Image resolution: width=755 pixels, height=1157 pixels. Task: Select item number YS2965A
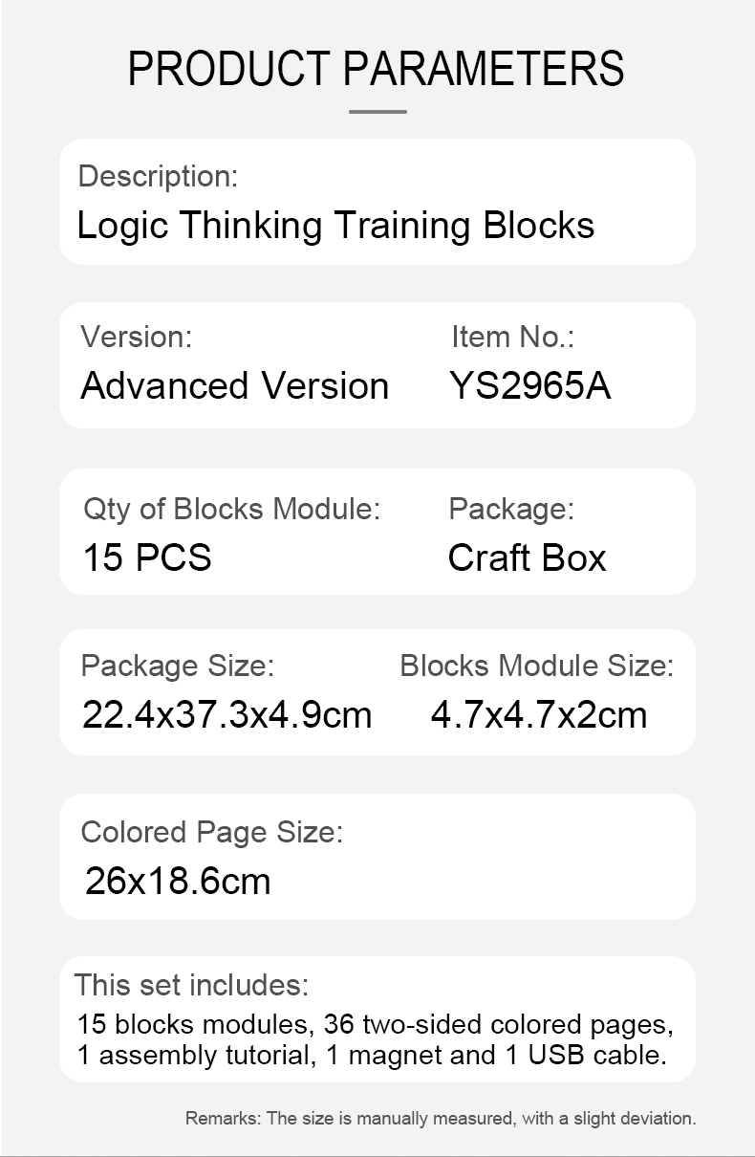(530, 386)
